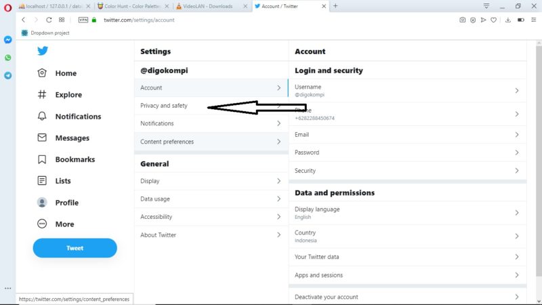Open the tab search menu icon
542x305 pixels.
pyautogui.click(x=486, y=6)
